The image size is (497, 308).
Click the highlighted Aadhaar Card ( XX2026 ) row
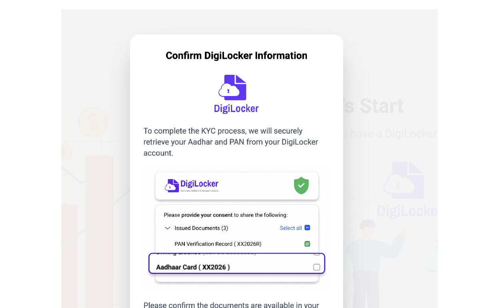pos(236,264)
